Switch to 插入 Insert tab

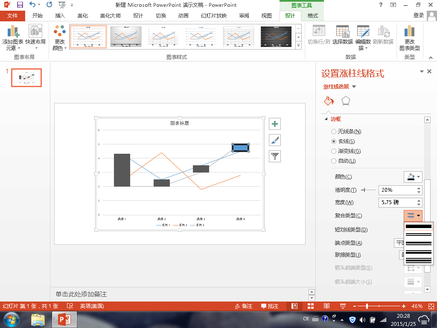point(60,16)
